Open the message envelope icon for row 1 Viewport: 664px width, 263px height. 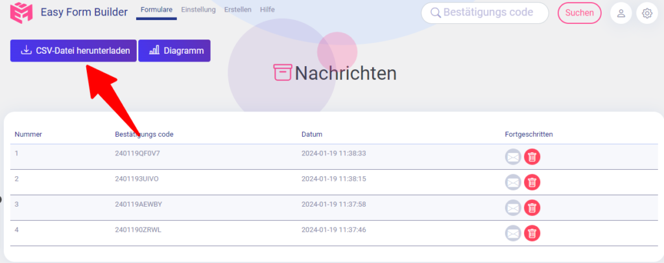point(513,157)
